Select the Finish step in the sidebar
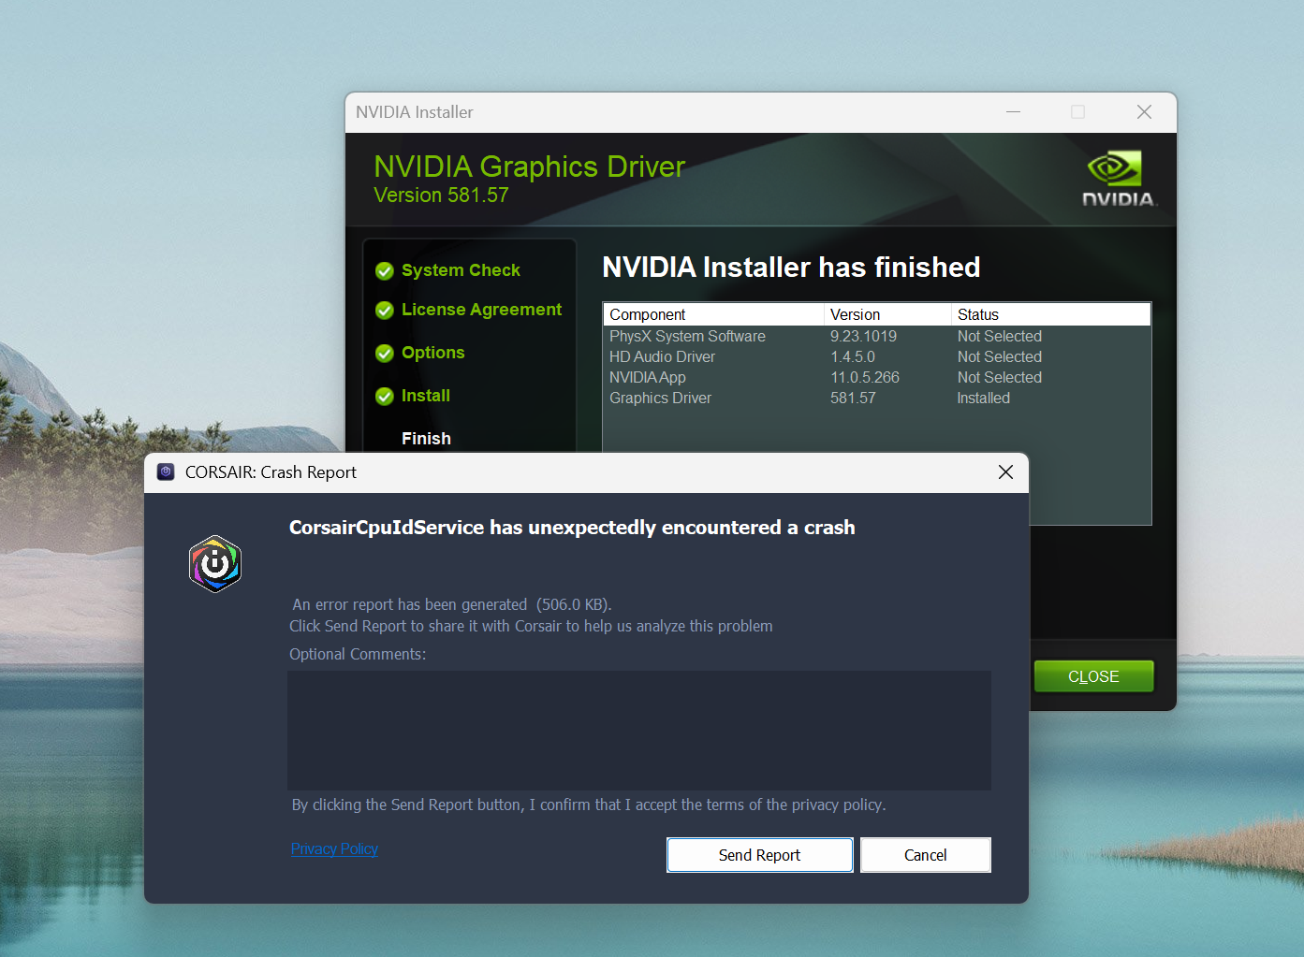 [426, 439]
